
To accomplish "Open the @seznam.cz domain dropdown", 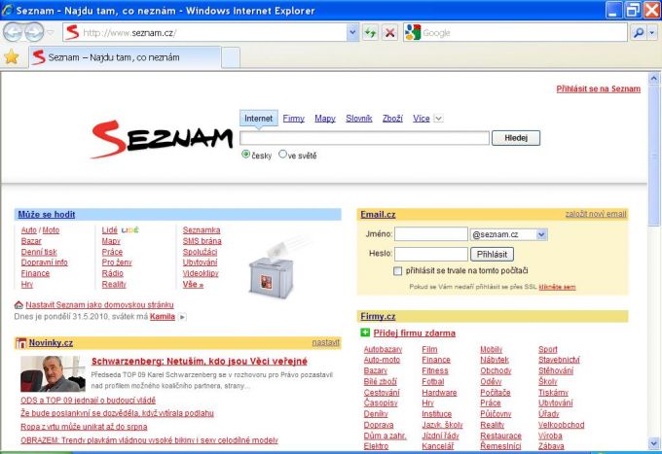I will pyautogui.click(x=541, y=234).
